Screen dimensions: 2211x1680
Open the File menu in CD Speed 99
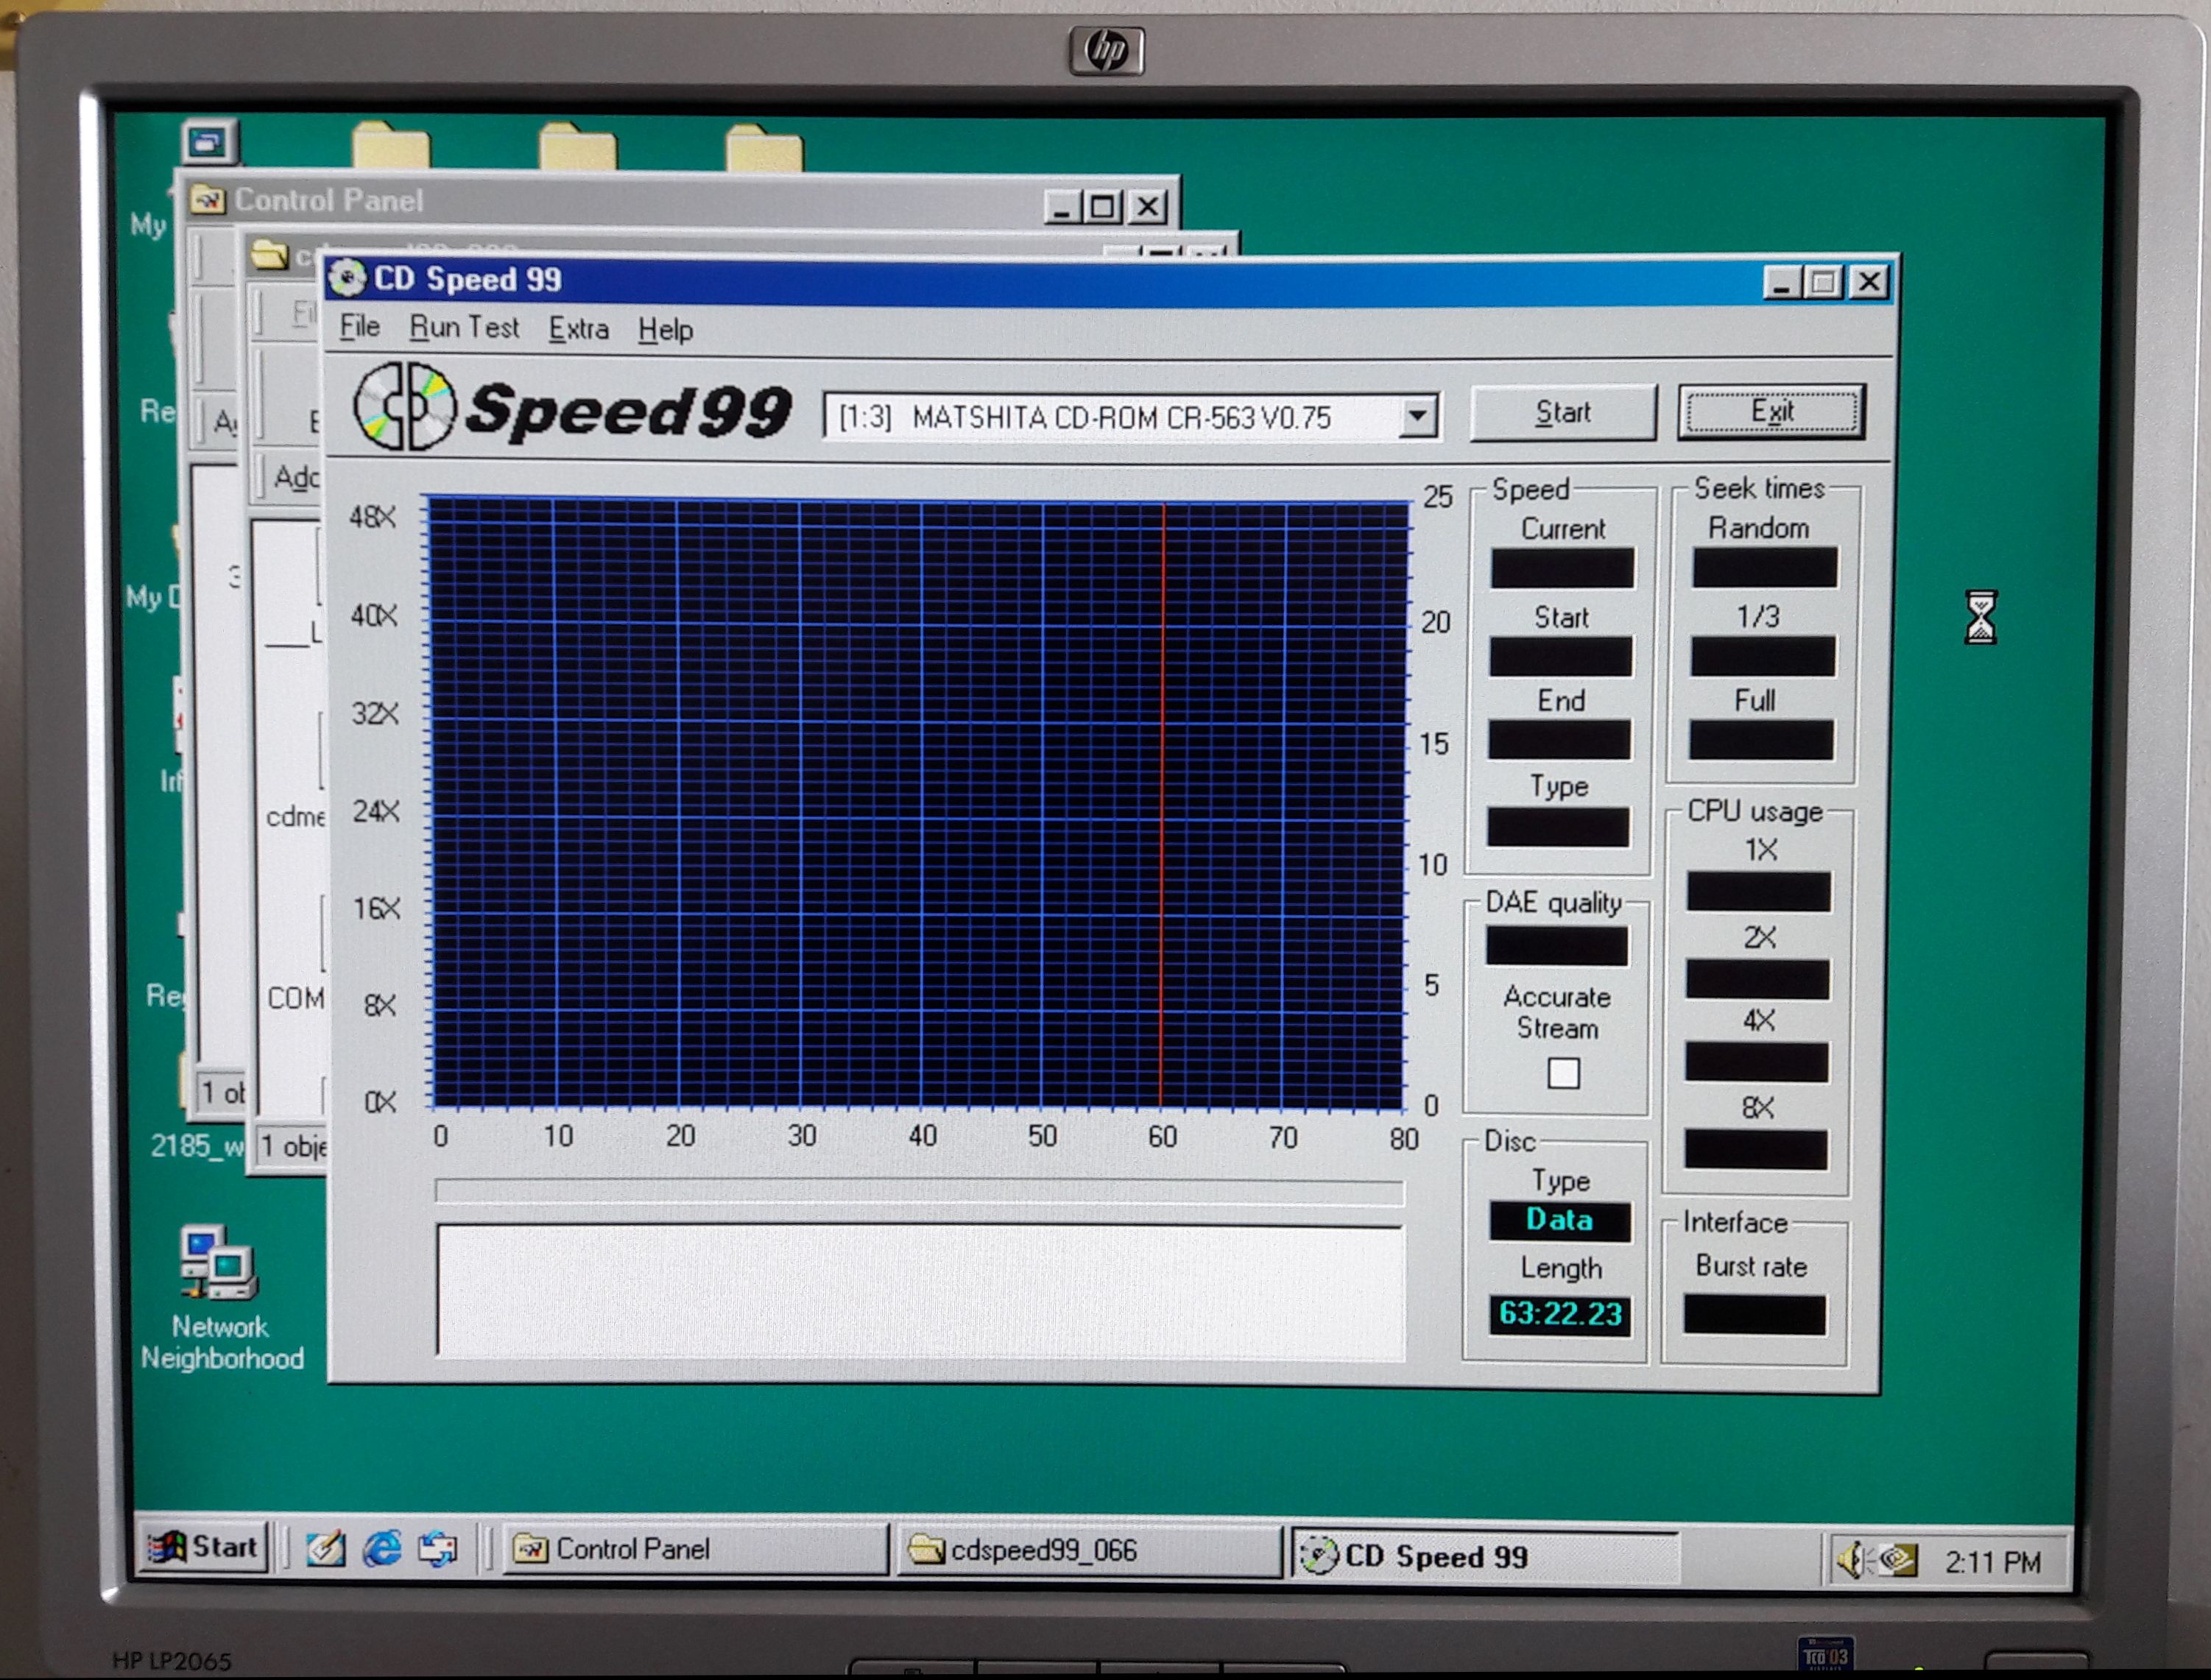[x=359, y=327]
